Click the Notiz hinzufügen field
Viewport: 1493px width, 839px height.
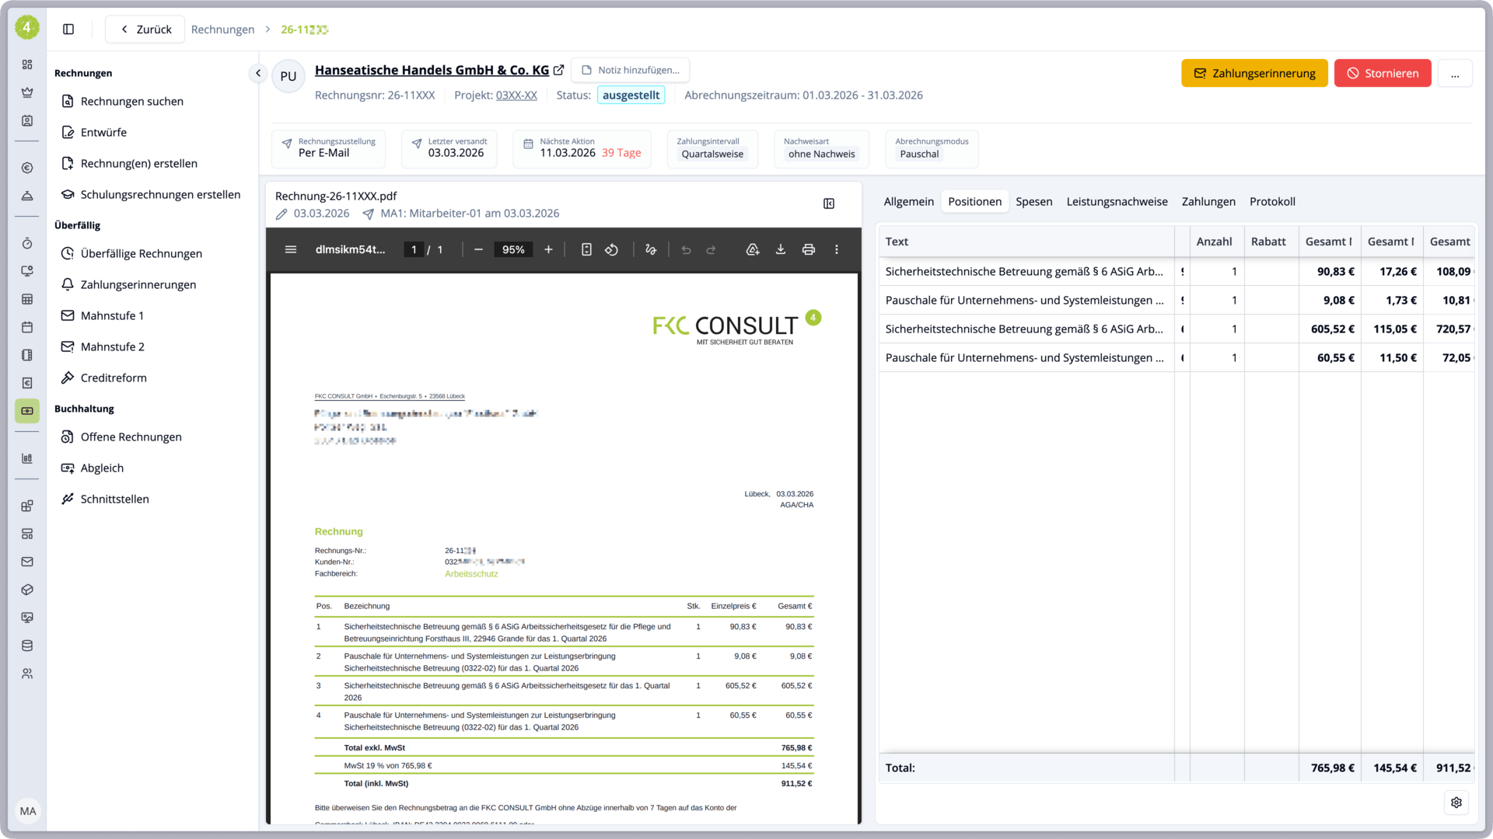(x=631, y=70)
